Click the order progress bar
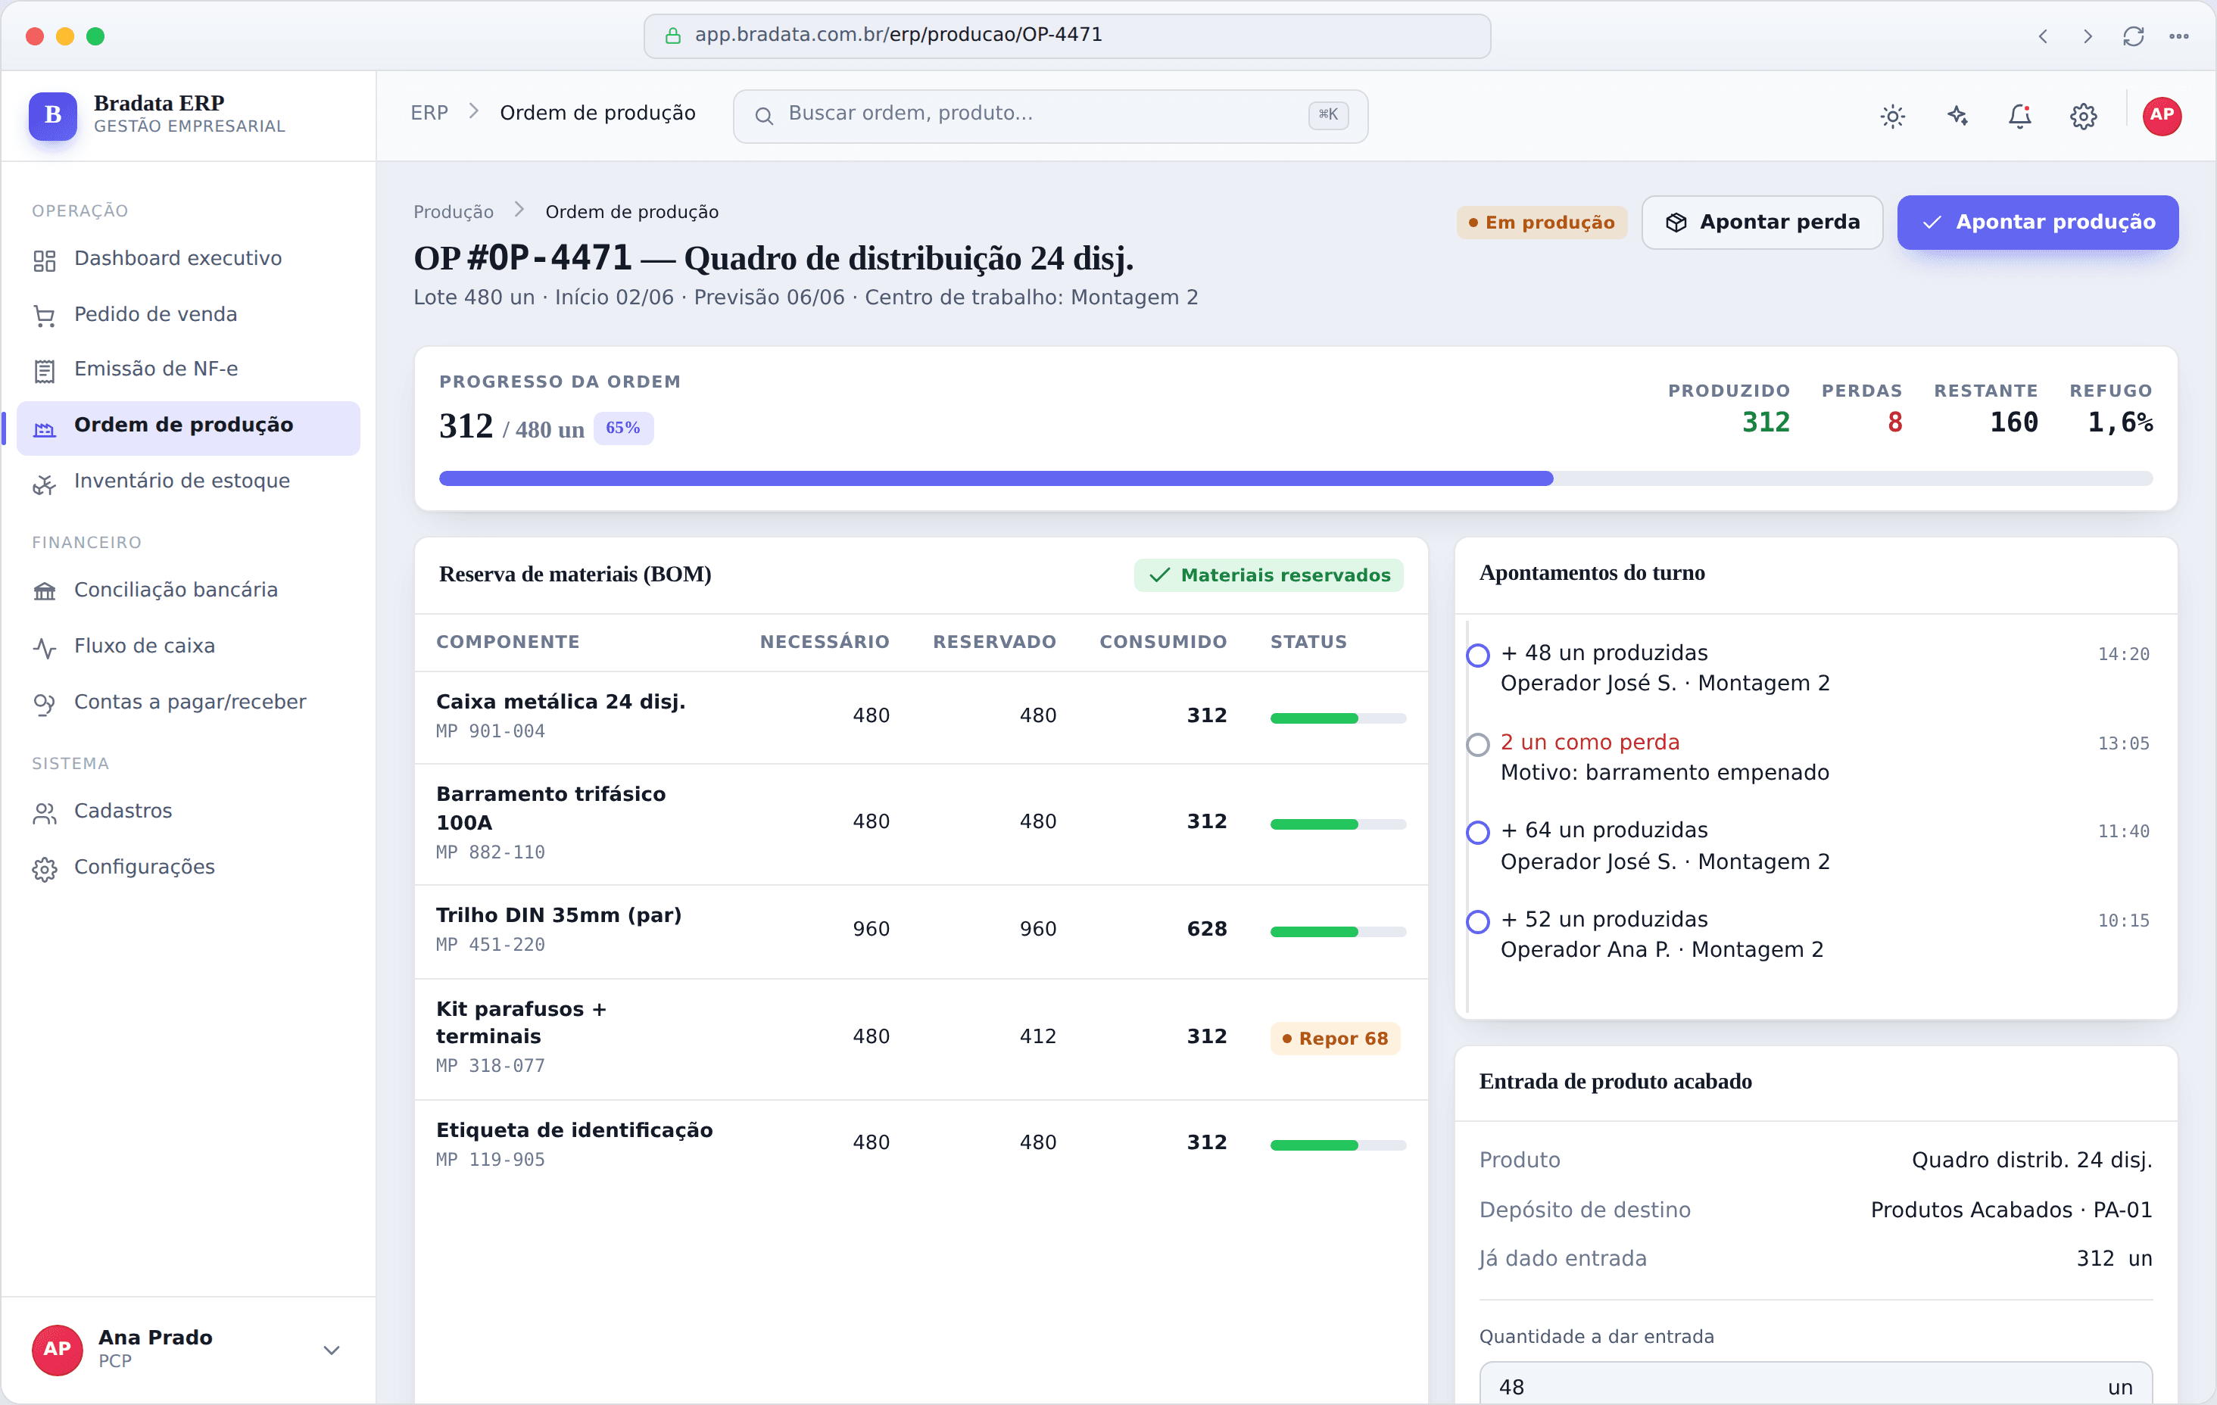The height and width of the screenshot is (1405, 2217). coord(1296,478)
